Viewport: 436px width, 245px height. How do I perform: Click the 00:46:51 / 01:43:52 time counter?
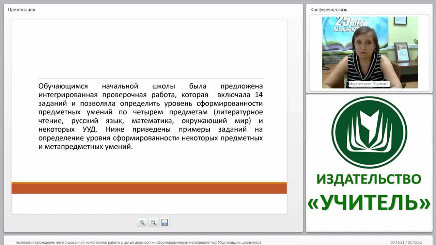pos(406,242)
